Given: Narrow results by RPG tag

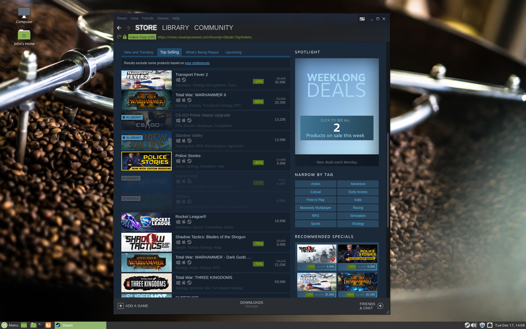Looking at the screenshot, I should tap(316, 216).
